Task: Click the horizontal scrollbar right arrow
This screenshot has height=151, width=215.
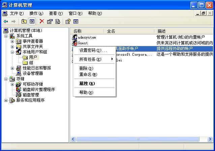Action: 210,139
